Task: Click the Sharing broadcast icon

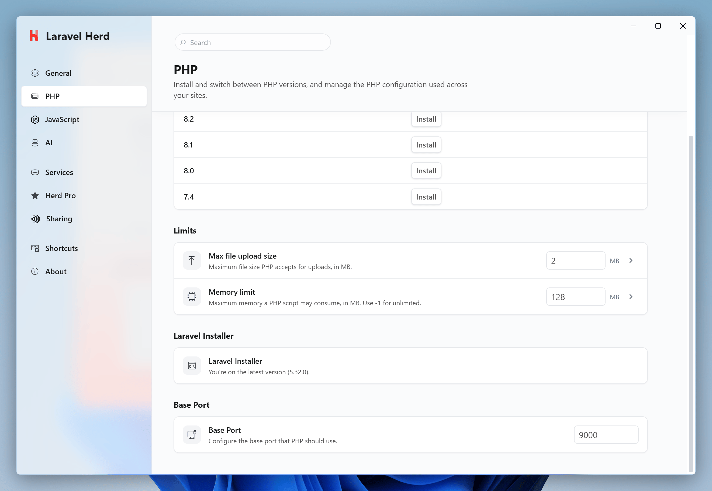Action: (35, 219)
